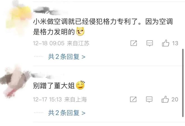Like the comment with 20 likes
185x126 pixels.
[x=165, y=99]
